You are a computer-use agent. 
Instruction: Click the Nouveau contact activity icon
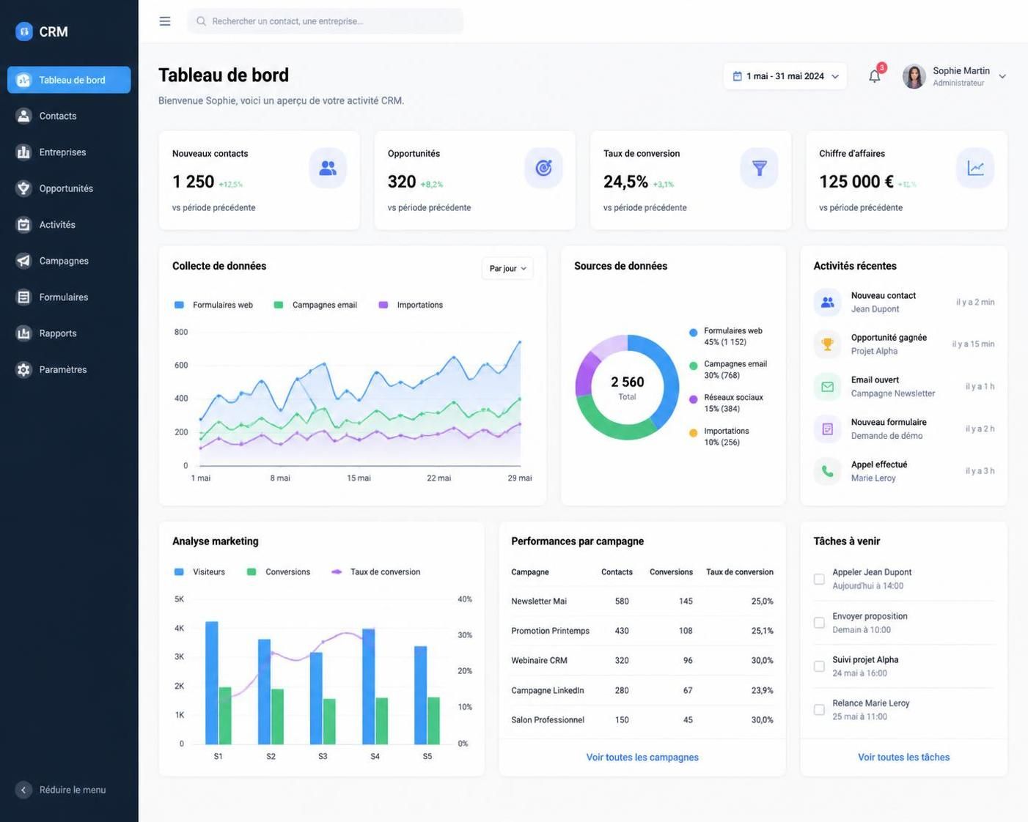(827, 302)
